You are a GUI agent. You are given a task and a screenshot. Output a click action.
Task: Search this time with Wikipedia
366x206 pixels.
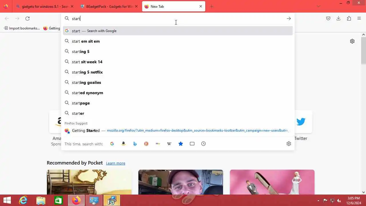(169, 144)
